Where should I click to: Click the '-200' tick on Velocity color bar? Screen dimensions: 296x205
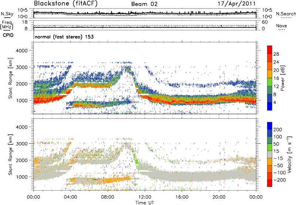coord(280,180)
